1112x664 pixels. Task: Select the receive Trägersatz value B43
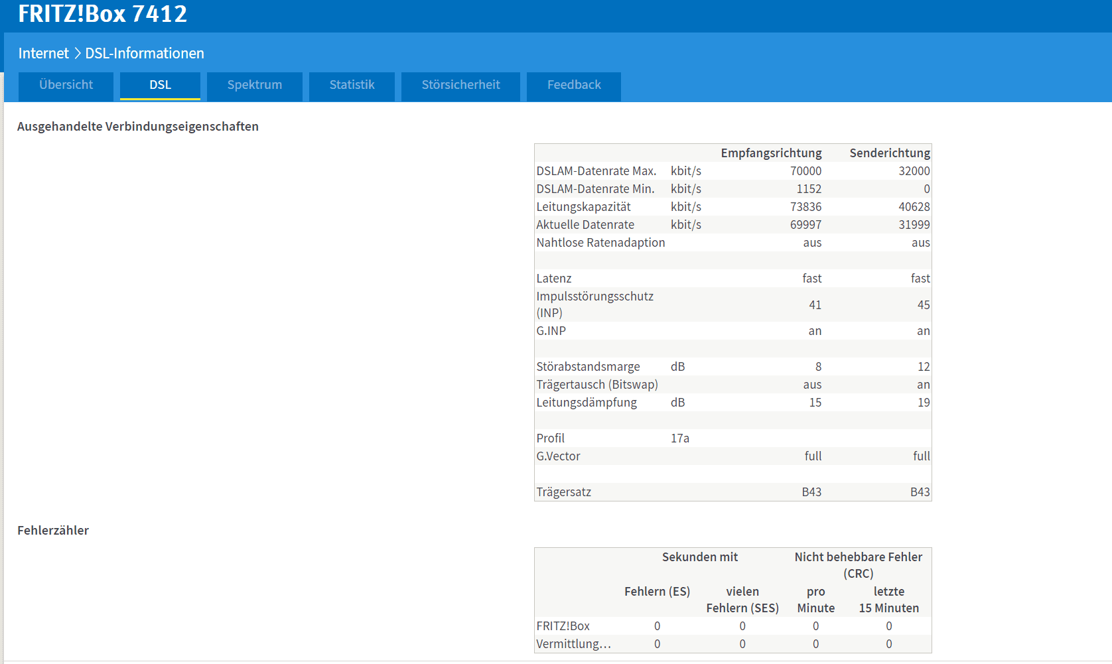(x=811, y=492)
